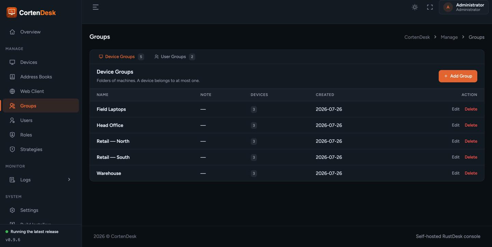Open the Administrator avatar menu
The height and width of the screenshot is (247, 492).
point(463,7)
